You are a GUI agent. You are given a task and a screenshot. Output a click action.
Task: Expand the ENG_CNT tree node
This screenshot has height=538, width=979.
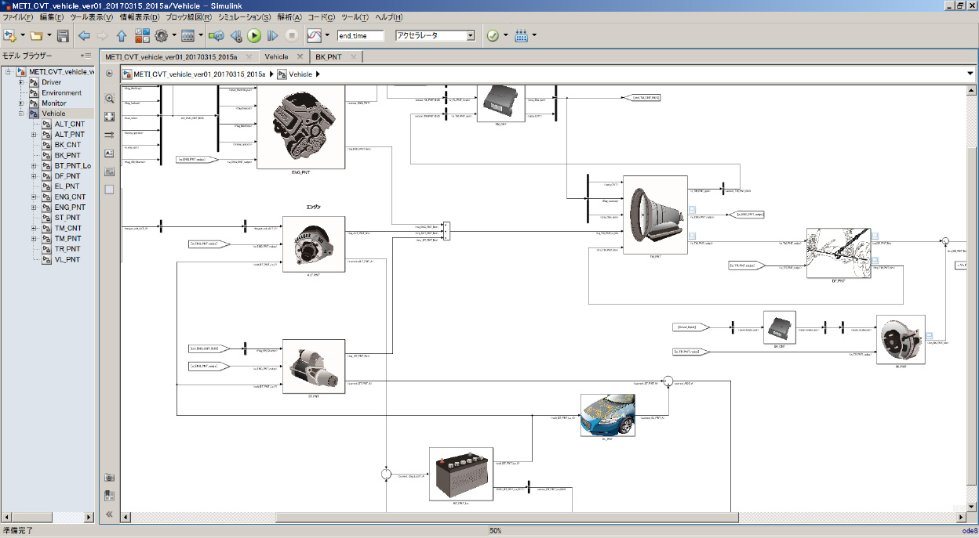[x=34, y=197]
